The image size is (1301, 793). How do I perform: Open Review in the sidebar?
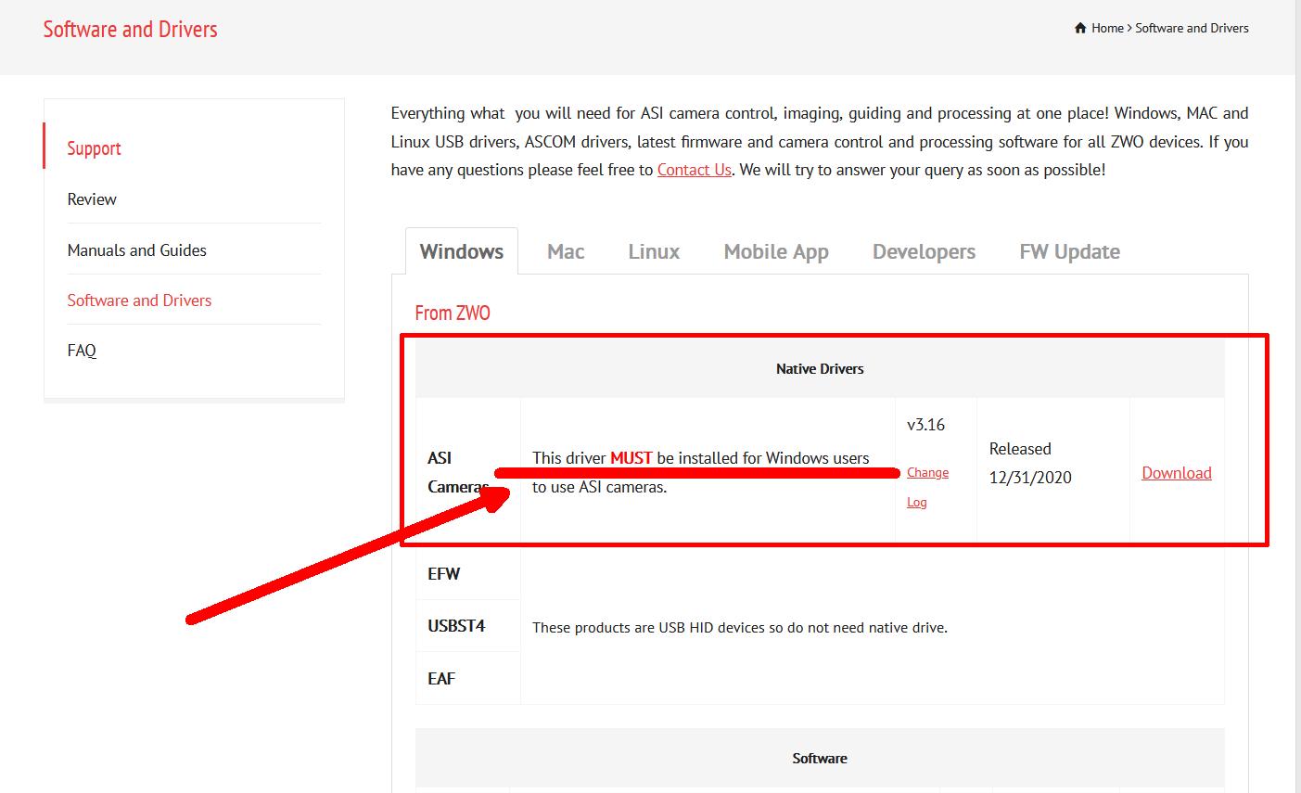pos(92,198)
